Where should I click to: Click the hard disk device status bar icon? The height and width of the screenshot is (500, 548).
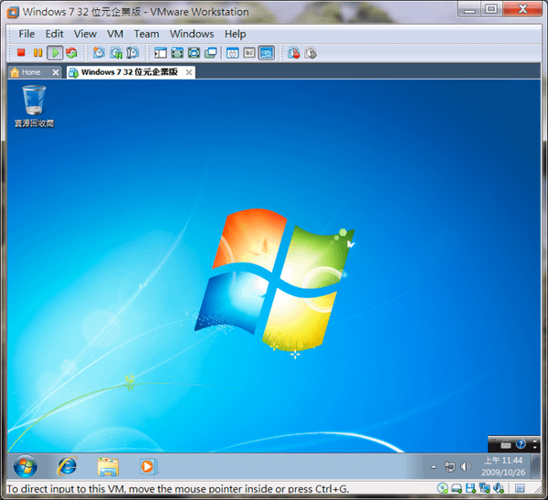pyautogui.click(x=457, y=488)
